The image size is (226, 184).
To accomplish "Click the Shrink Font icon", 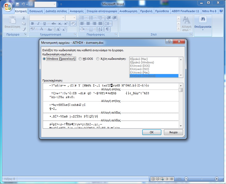I will point(64,29).
